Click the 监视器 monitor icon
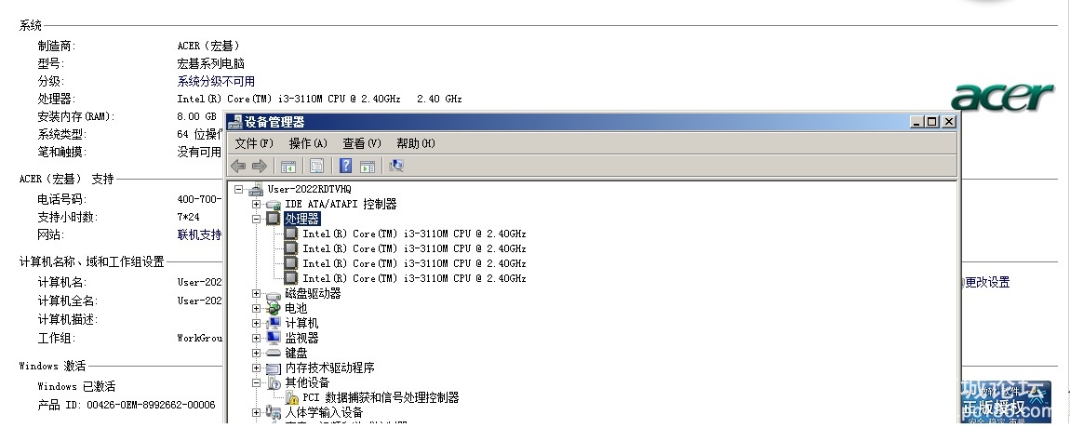 (274, 338)
